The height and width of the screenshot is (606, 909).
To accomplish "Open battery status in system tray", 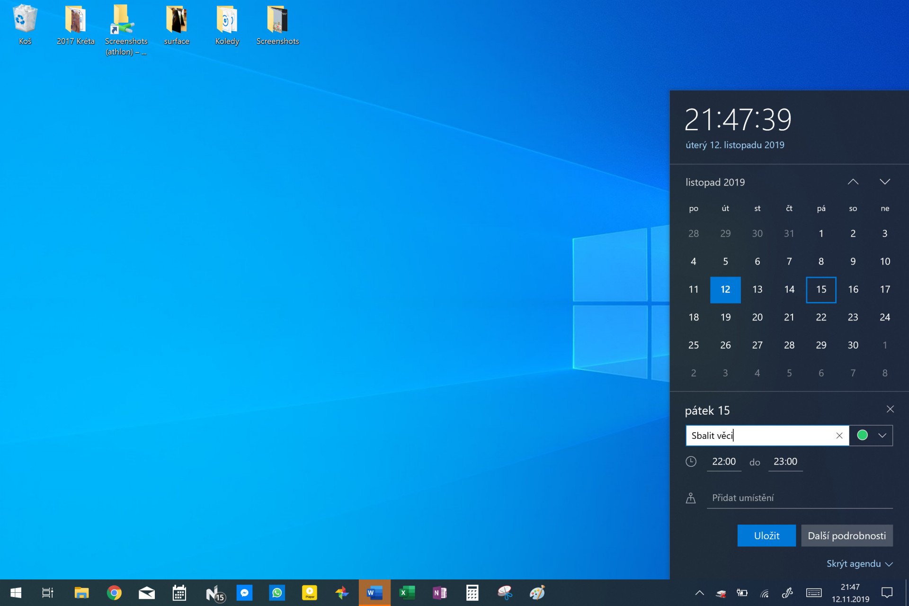I will pyautogui.click(x=742, y=593).
